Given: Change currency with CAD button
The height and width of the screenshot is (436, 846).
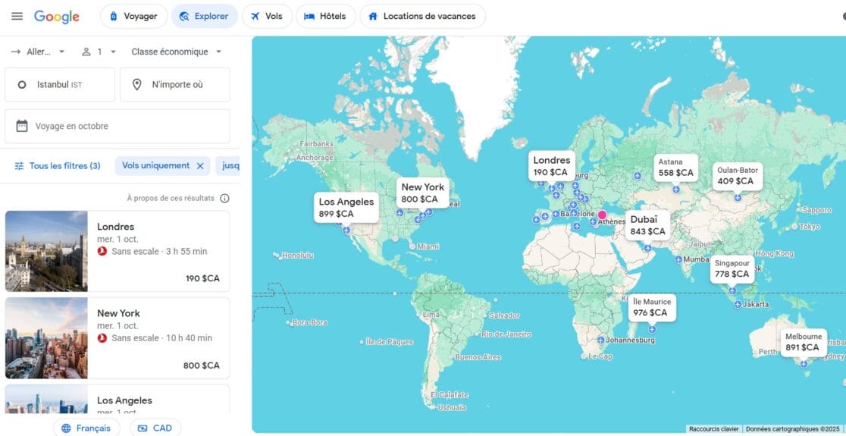Looking at the screenshot, I should 155,428.
